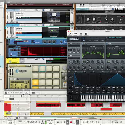The width and height of the screenshot is (125, 125).
Task: Select the Pencil tool in sequencer toolbar
Action: (9, 92)
